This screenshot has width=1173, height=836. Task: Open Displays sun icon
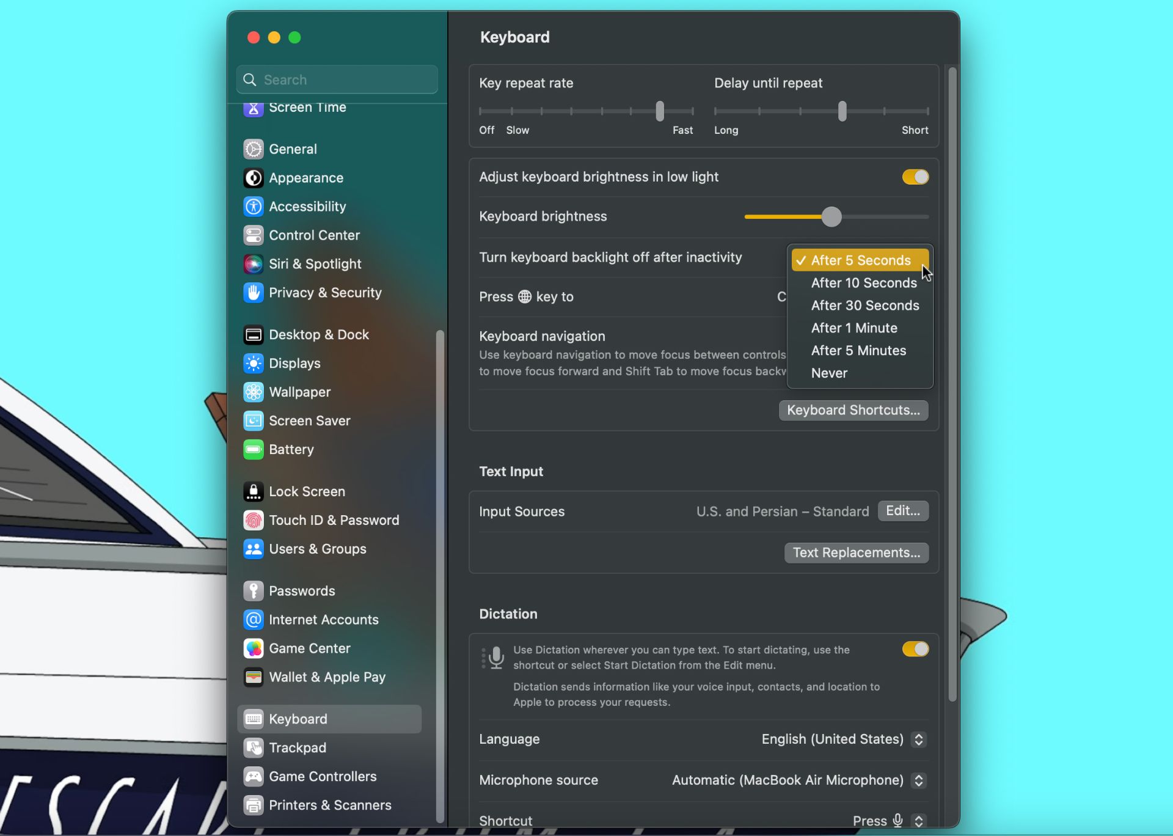click(254, 364)
